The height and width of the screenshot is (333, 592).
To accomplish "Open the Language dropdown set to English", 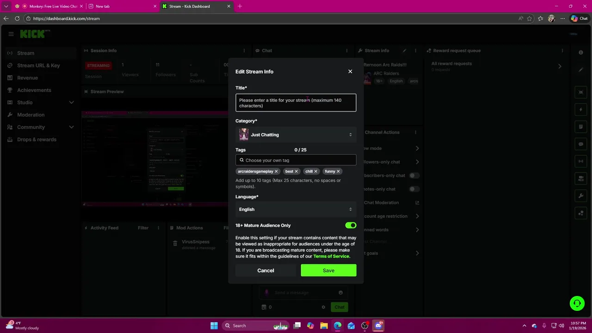I will (296, 209).
